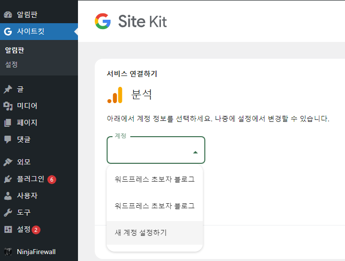Click the sliders icon beside bottom 설정

[x=8, y=229]
